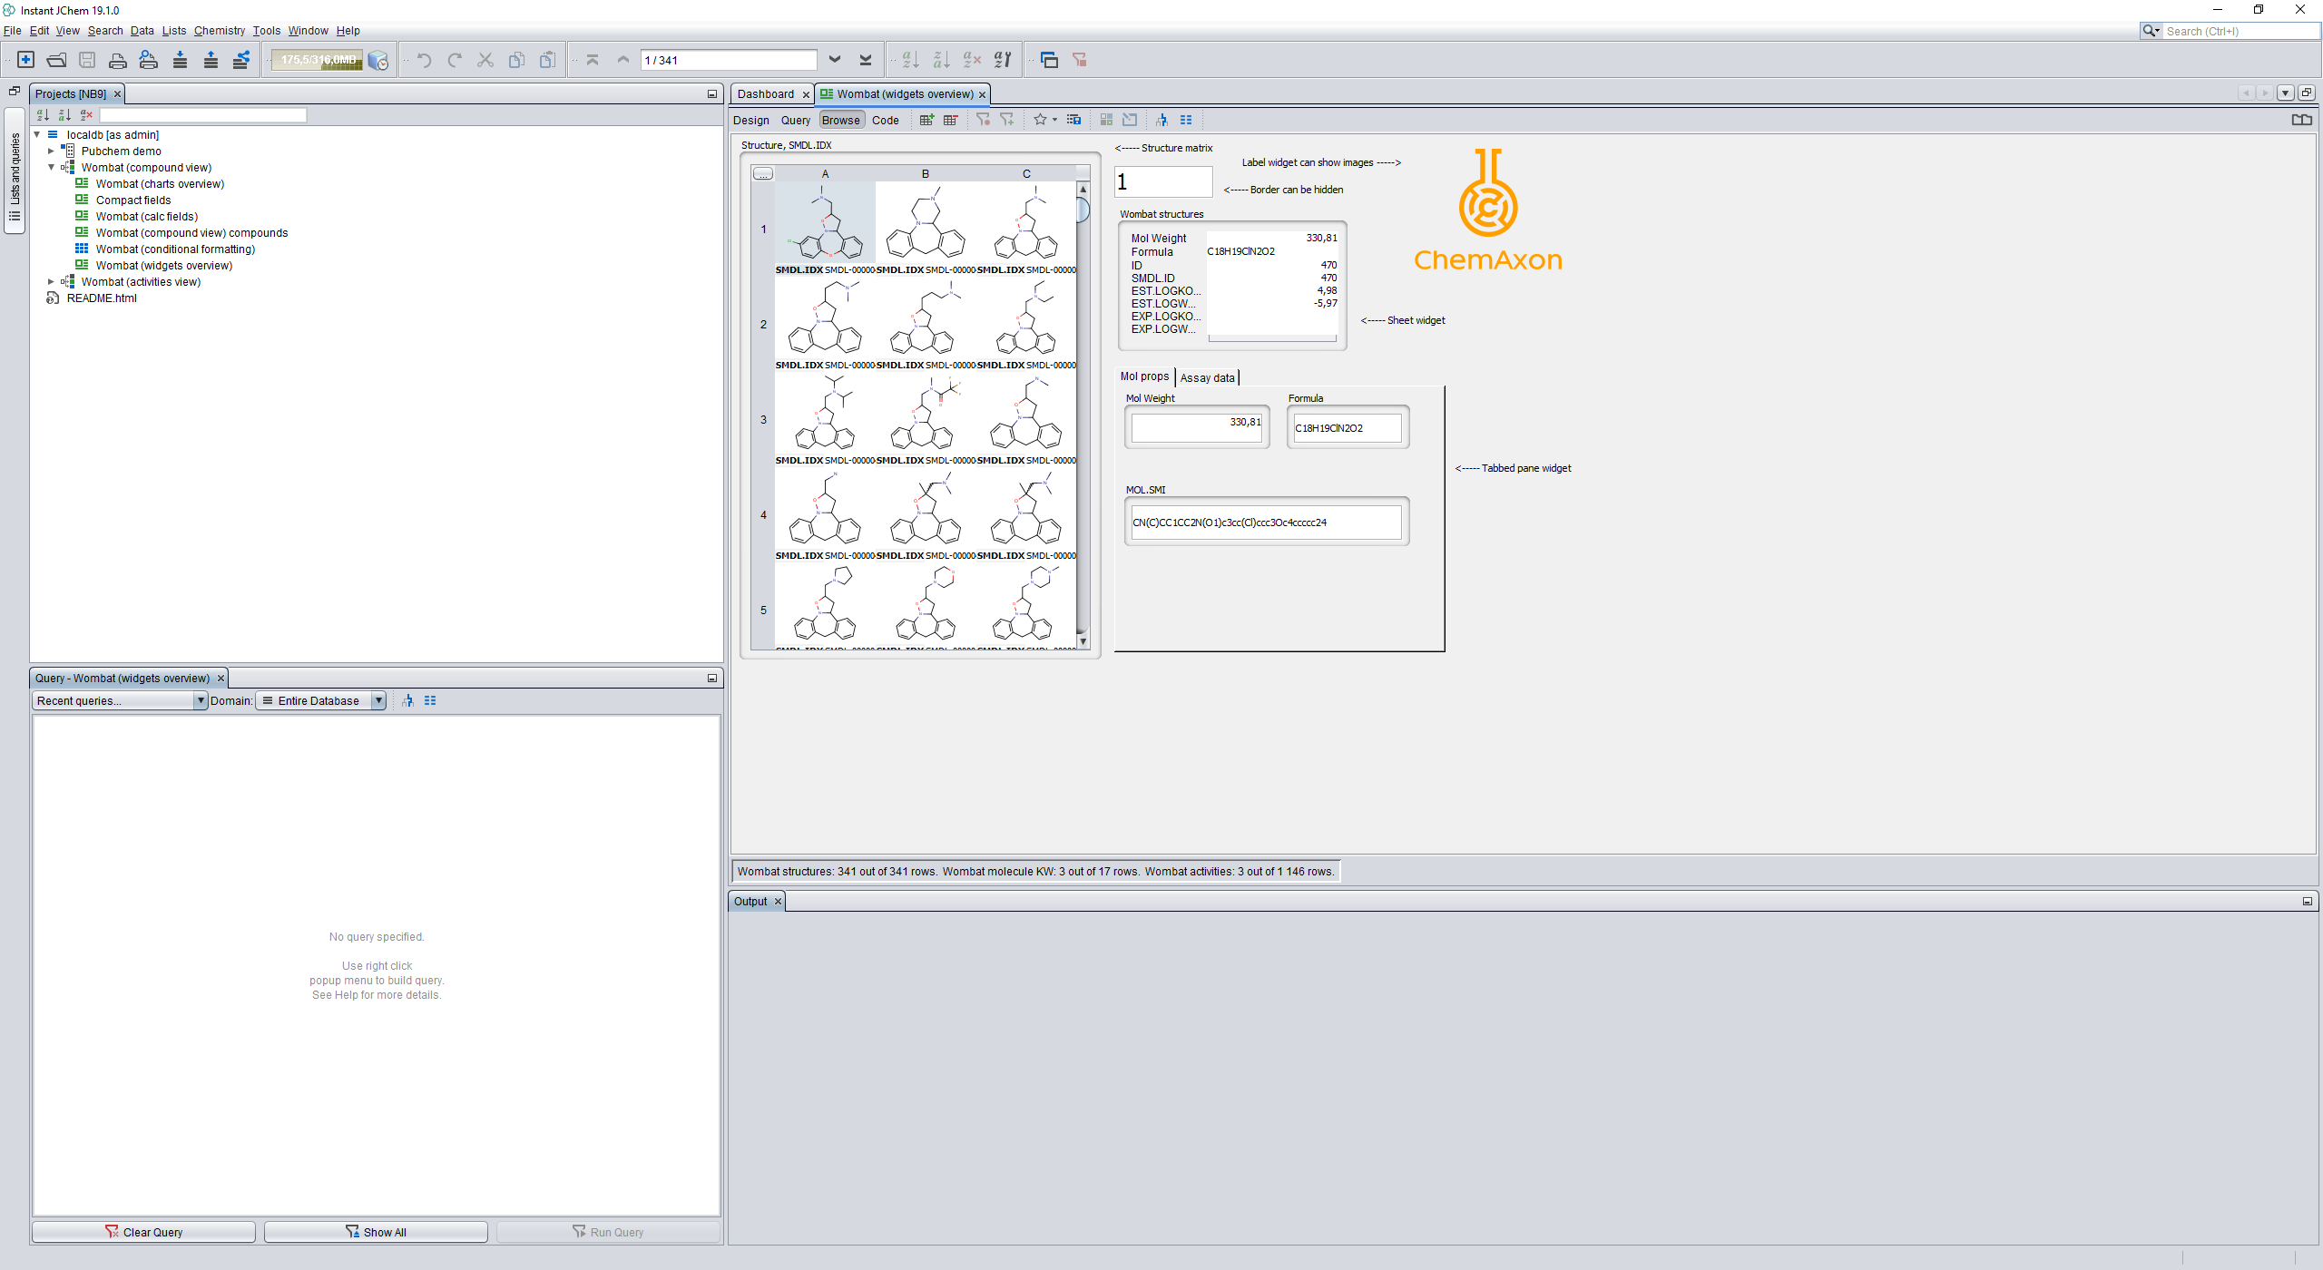The height and width of the screenshot is (1270, 2323).
Task: Switch to the Query tab
Action: (x=793, y=119)
